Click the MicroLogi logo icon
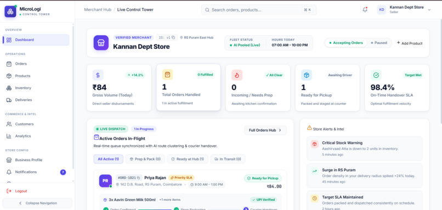Image resolution: width=442 pixels, height=210 pixels. (10, 12)
